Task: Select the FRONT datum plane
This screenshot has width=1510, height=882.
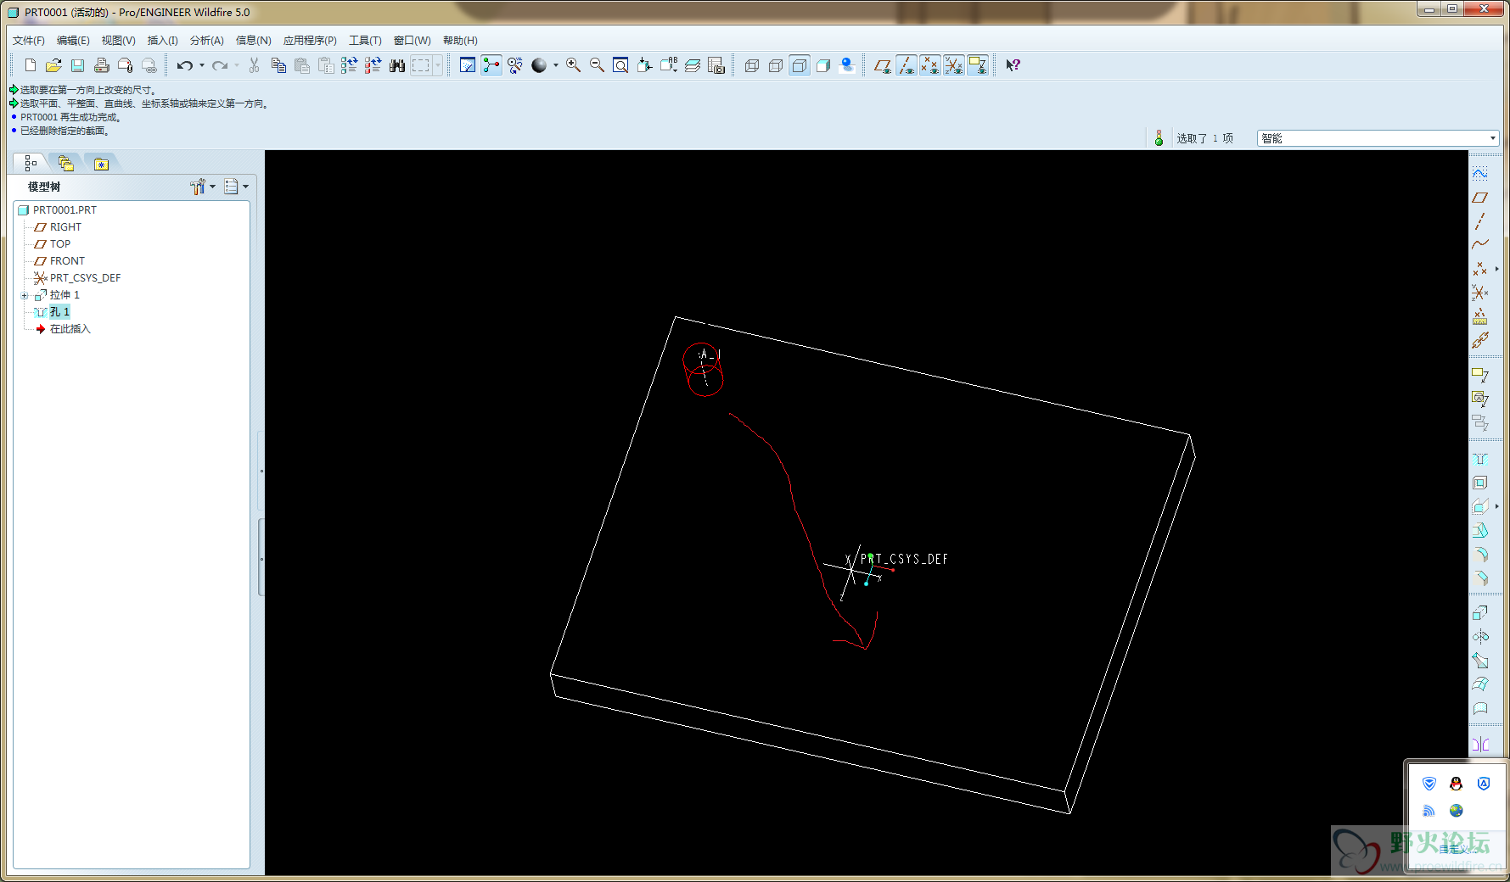Action: 67,261
